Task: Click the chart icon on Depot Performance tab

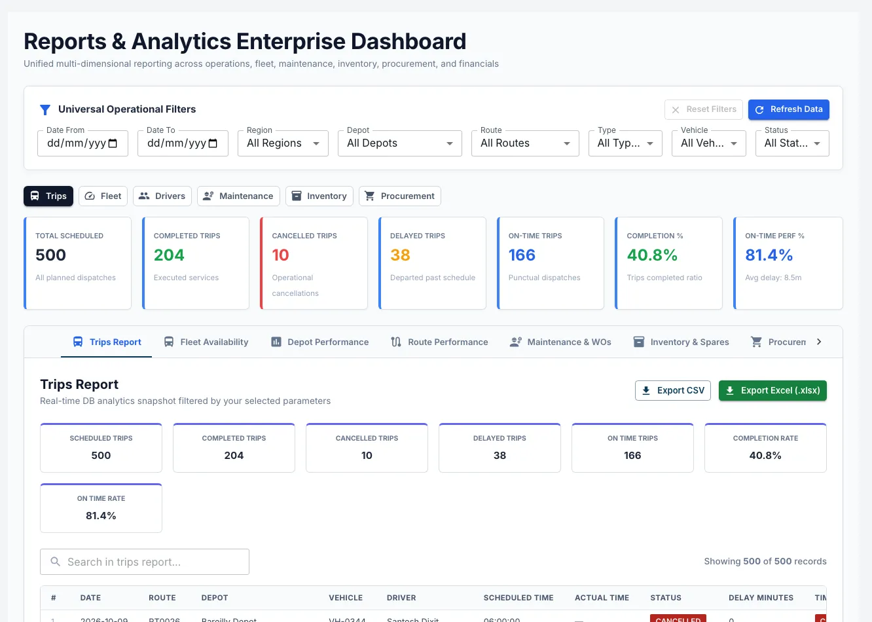Action: click(x=276, y=342)
